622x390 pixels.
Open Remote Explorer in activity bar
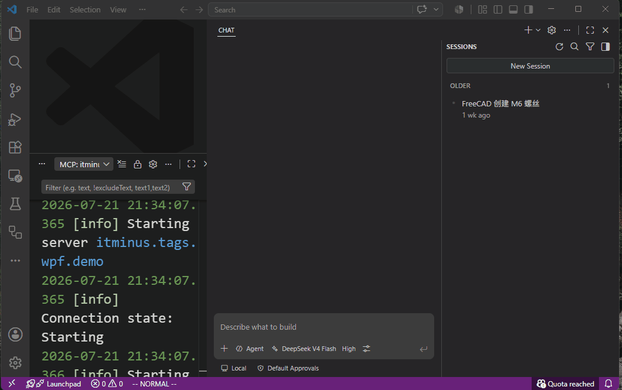click(15, 175)
